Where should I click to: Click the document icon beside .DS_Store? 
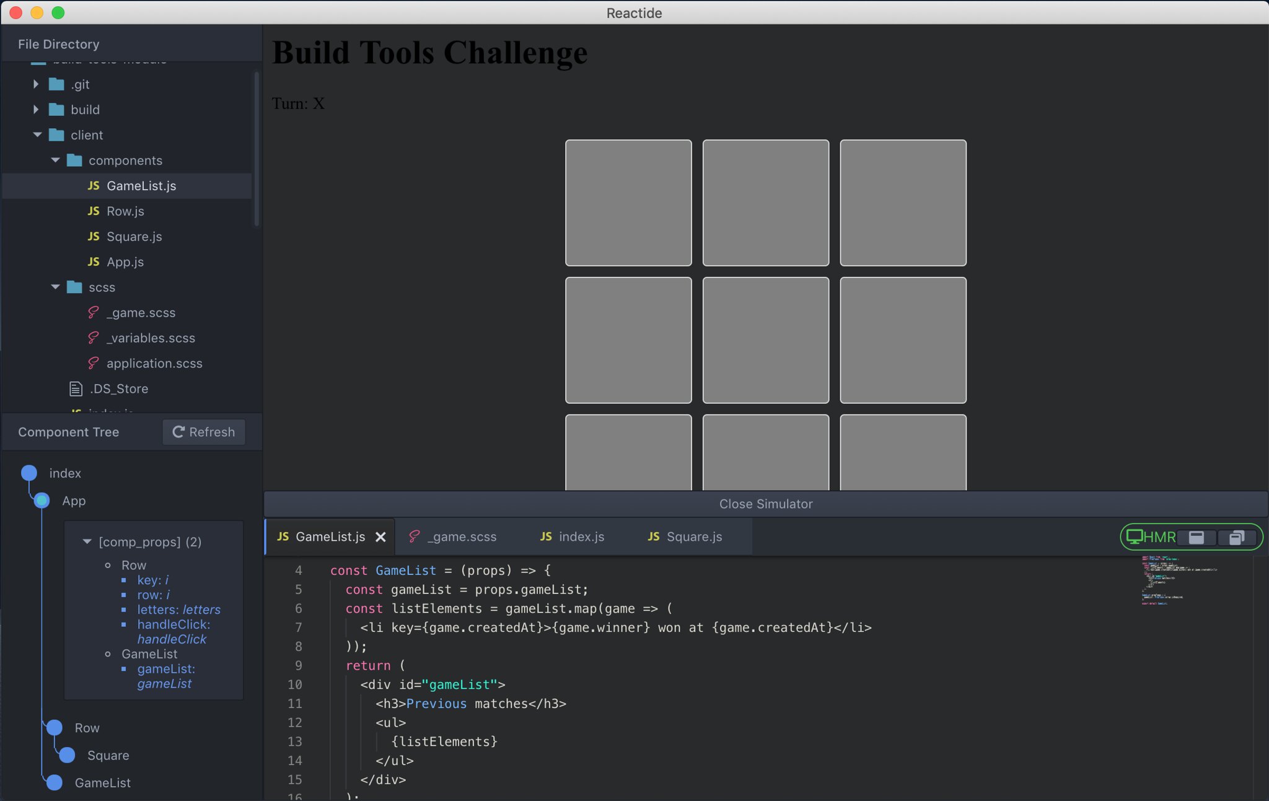(x=76, y=389)
